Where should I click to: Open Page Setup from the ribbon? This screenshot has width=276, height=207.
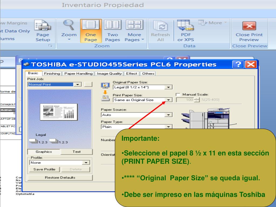click(x=43, y=31)
